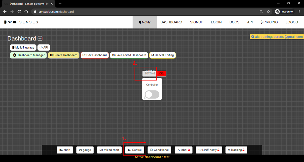304x162 pixels.
Task: Open Dashboard Manager
Action: 28,55
